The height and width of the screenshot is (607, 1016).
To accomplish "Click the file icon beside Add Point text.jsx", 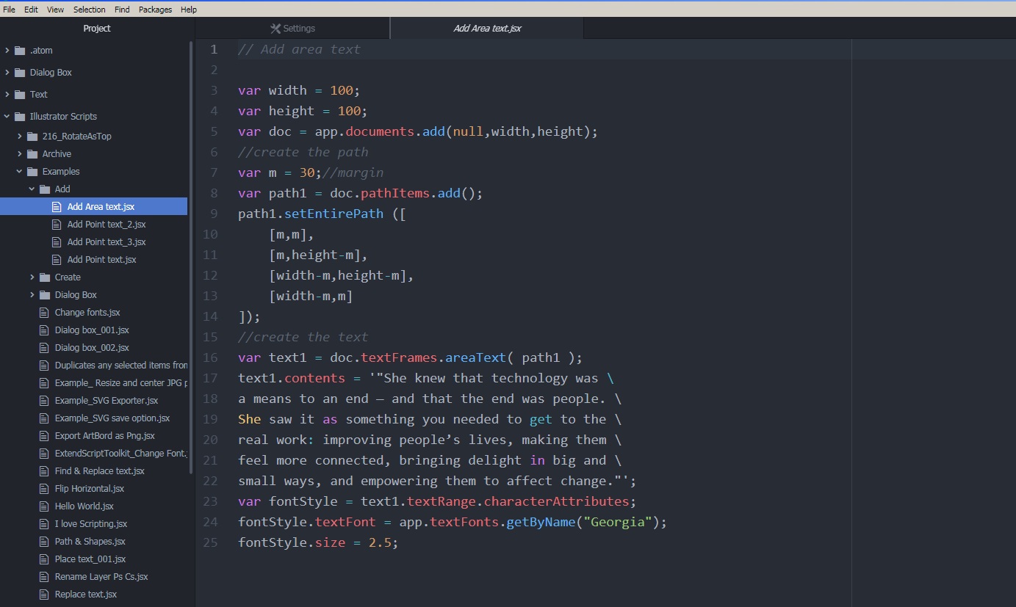I will [x=57, y=260].
